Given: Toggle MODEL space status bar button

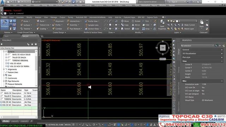Looking at the screenshot, I should click(x=68, y=125).
